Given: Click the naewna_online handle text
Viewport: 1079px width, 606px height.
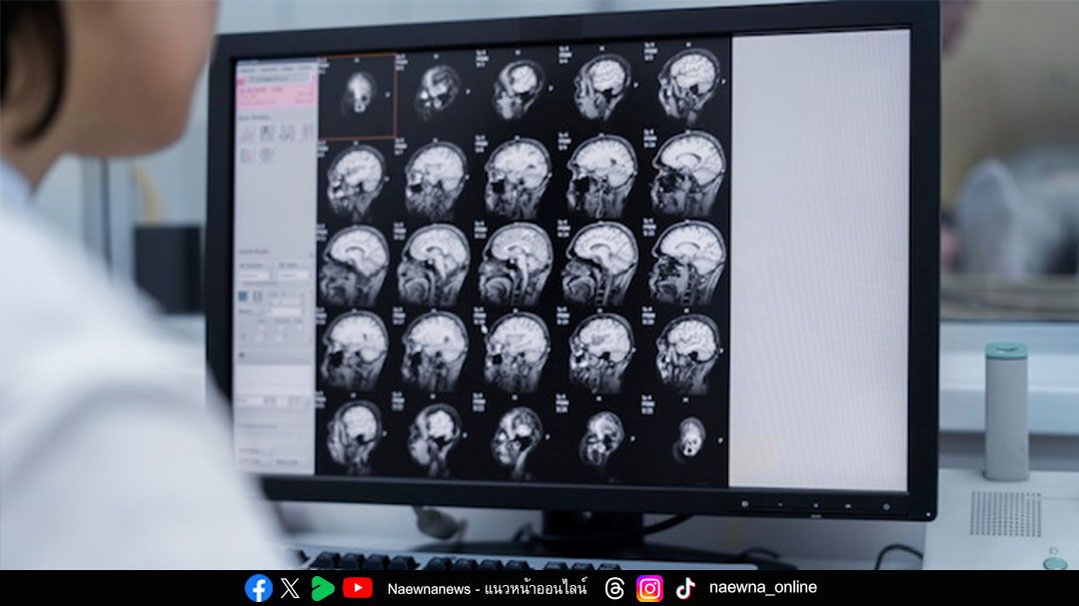Looking at the screenshot, I should pyautogui.click(x=762, y=587).
